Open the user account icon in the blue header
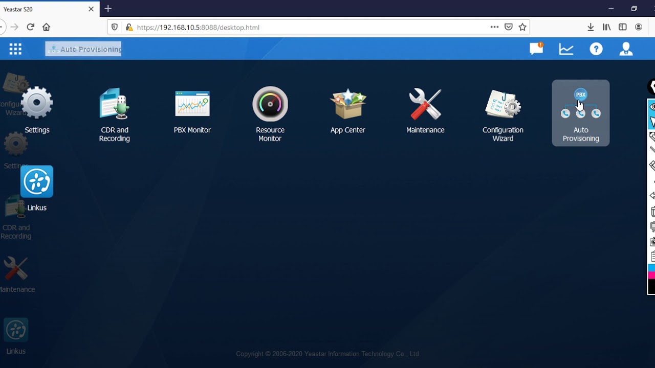The image size is (655, 368). [x=626, y=49]
